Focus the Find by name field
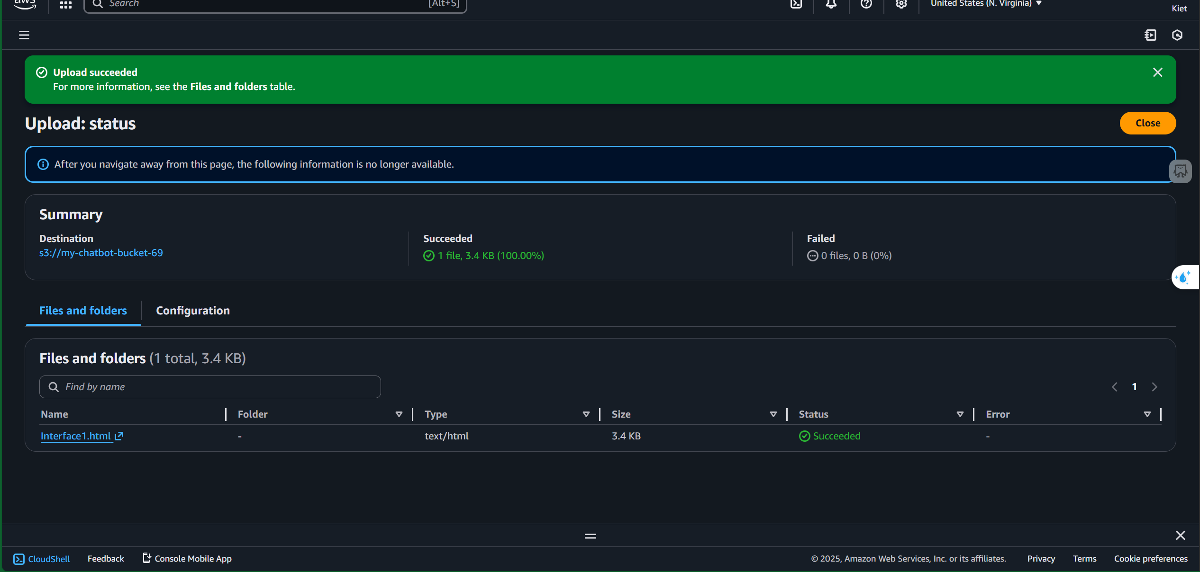The image size is (1200, 572). pyautogui.click(x=210, y=387)
